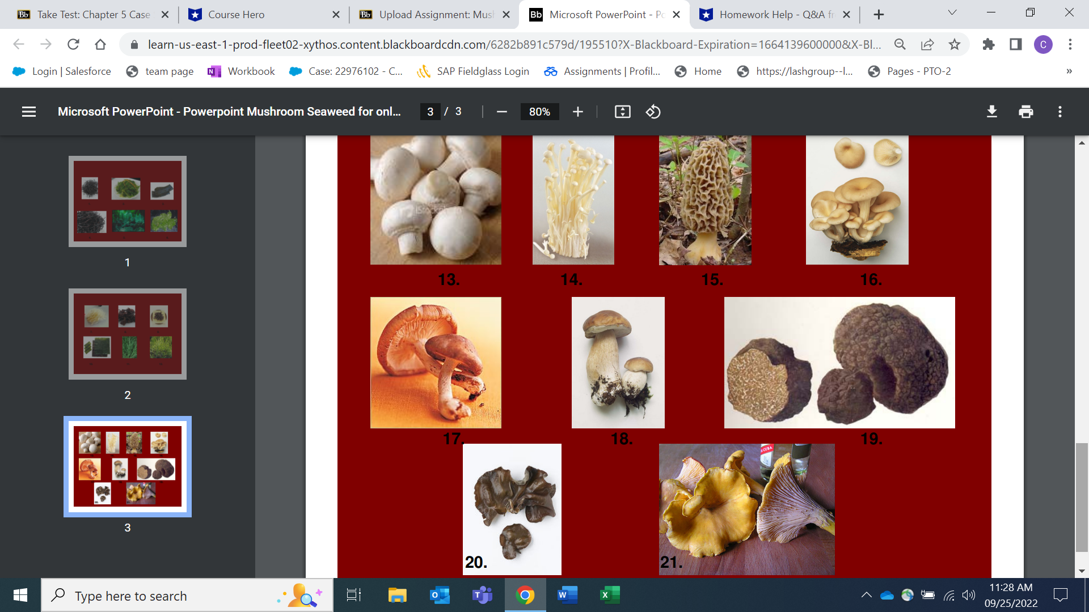The width and height of the screenshot is (1089, 612).
Task: Open Excel from the taskbar
Action: [x=609, y=595]
